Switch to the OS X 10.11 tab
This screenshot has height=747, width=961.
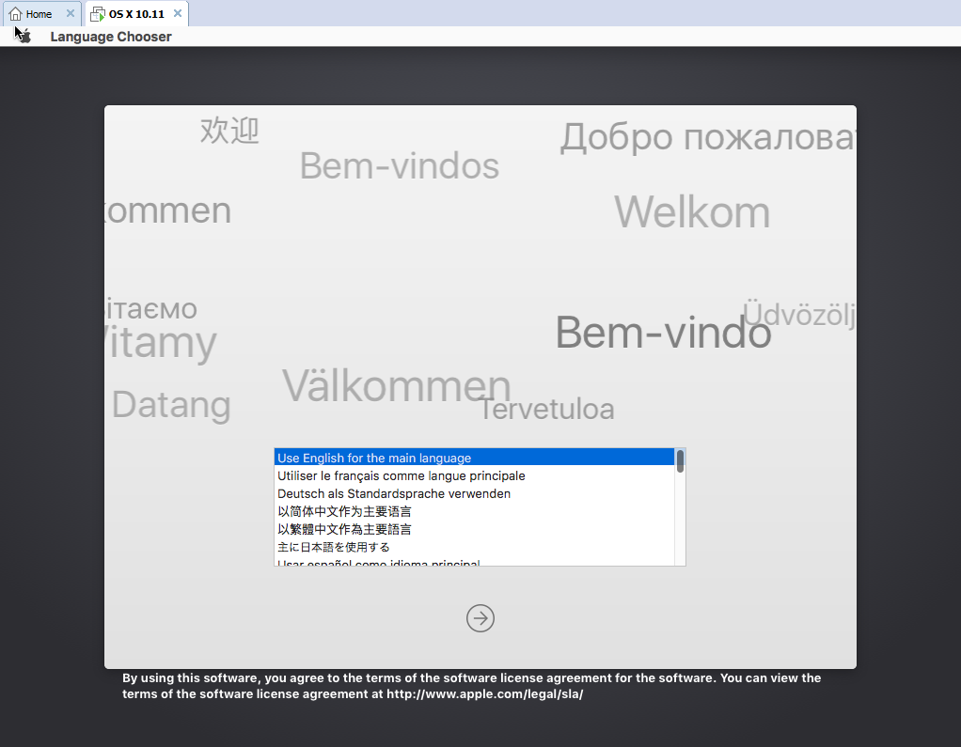[x=132, y=13]
